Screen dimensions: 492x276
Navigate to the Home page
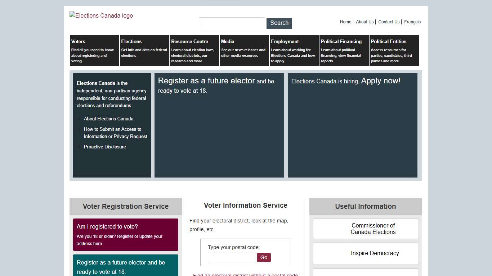[345, 22]
